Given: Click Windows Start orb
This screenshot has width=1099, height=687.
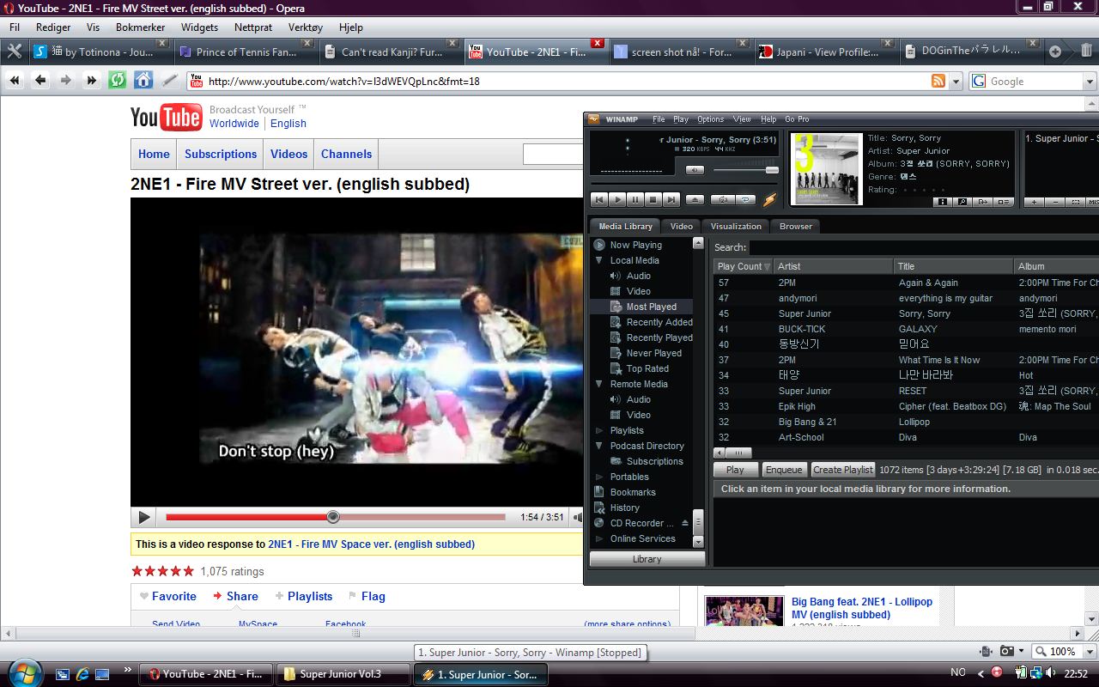Looking at the screenshot, I should (x=23, y=672).
